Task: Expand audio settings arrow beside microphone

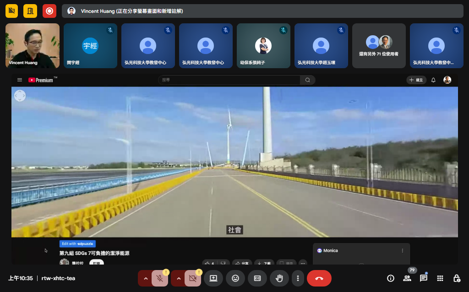Action: pos(146,278)
